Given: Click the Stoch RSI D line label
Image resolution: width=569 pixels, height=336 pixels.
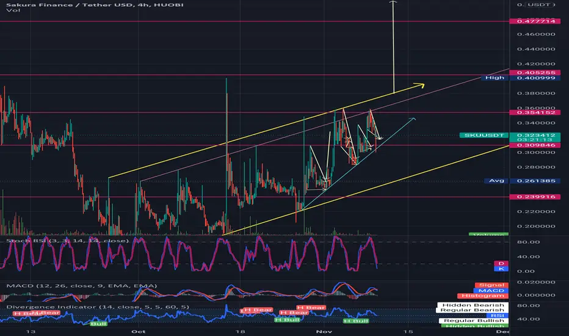Looking at the screenshot, I should point(501,263).
